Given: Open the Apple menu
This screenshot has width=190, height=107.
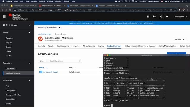Looking at the screenshot, I should (3, 1).
